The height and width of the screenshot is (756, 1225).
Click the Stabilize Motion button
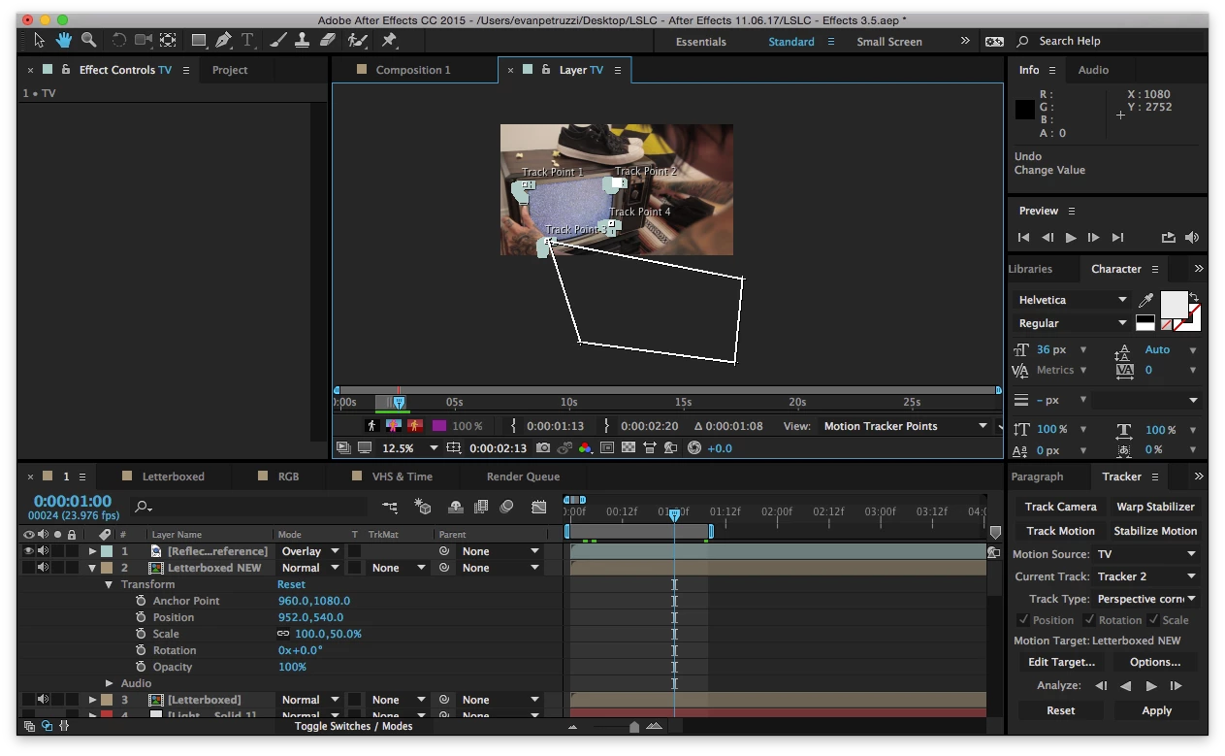point(1155,531)
